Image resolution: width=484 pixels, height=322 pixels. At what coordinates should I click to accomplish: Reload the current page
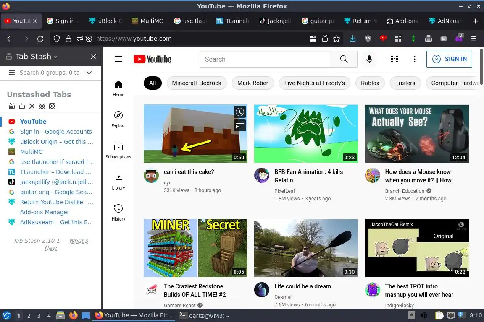(x=40, y=39)
